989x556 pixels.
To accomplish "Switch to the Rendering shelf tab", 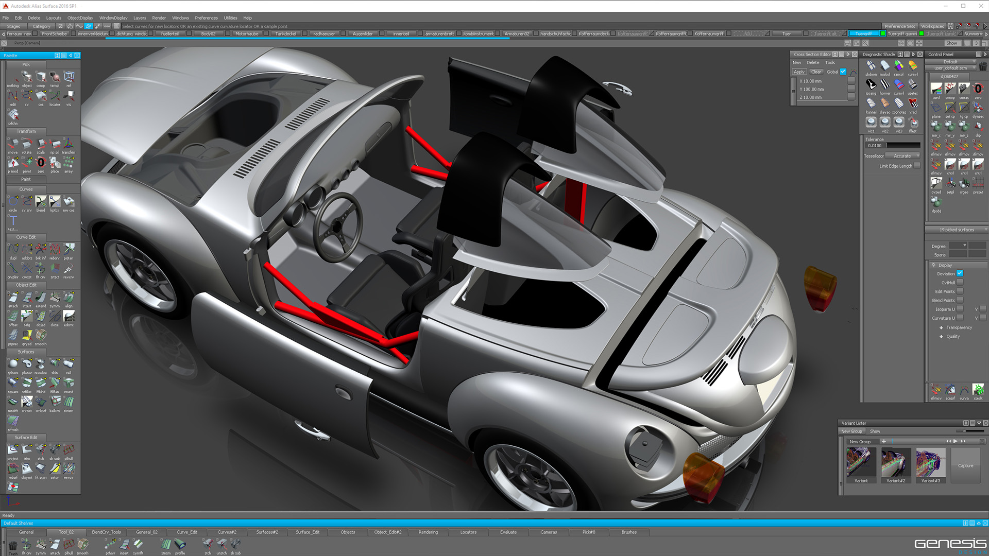I will [x=428, y=532].
